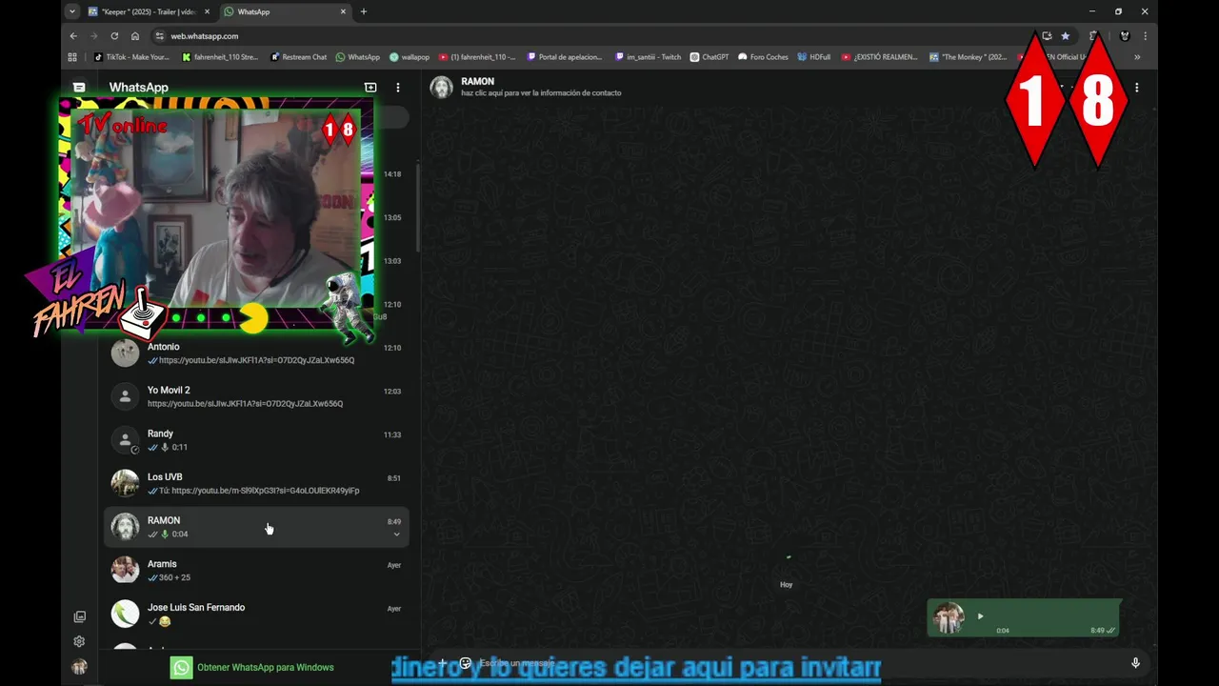Expand the chevron on the RAMON chat row
Screen dimensions: 1219x686
pos(397,535)
